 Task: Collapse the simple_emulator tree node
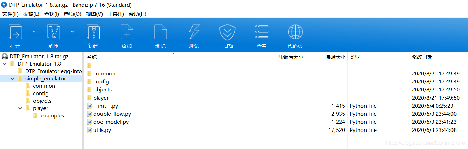tap(12, 78)
